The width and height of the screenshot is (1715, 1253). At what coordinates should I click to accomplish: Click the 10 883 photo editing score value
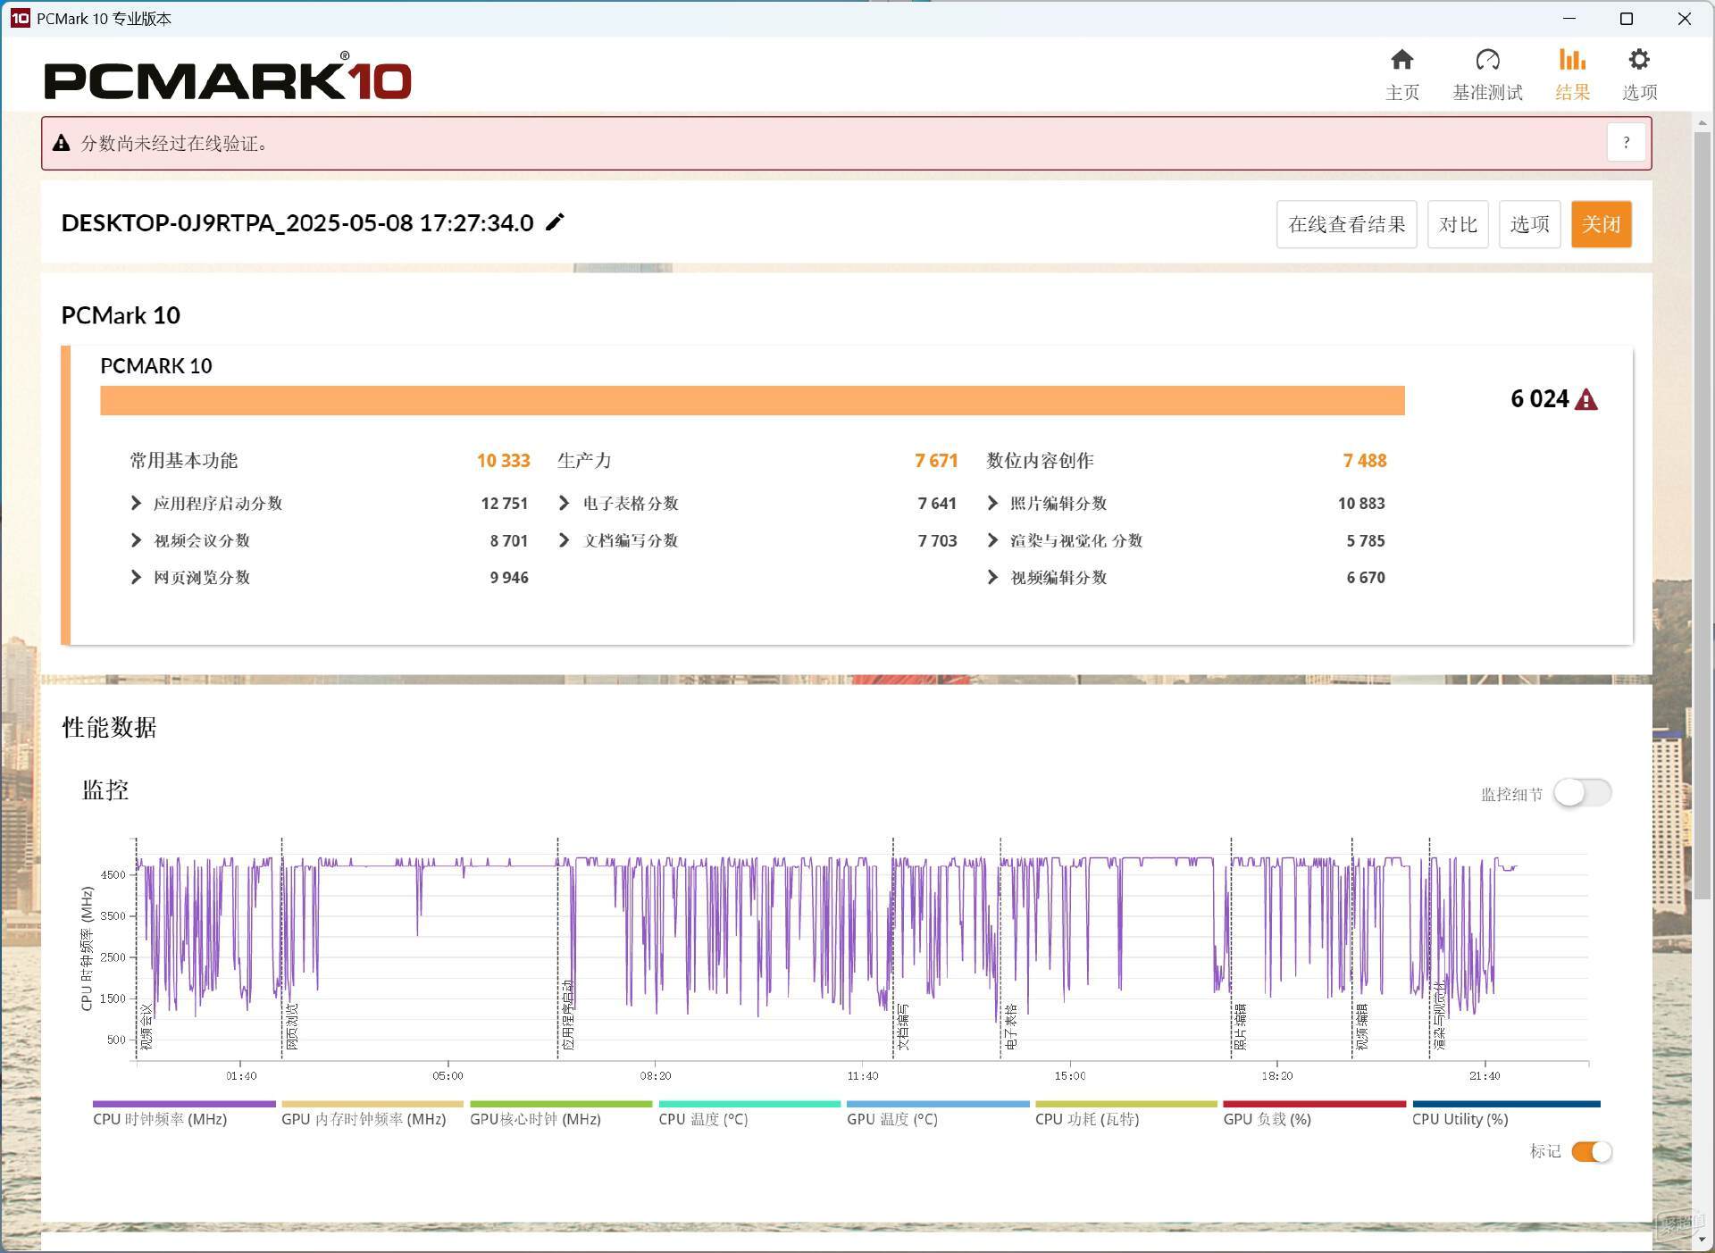1361,504
